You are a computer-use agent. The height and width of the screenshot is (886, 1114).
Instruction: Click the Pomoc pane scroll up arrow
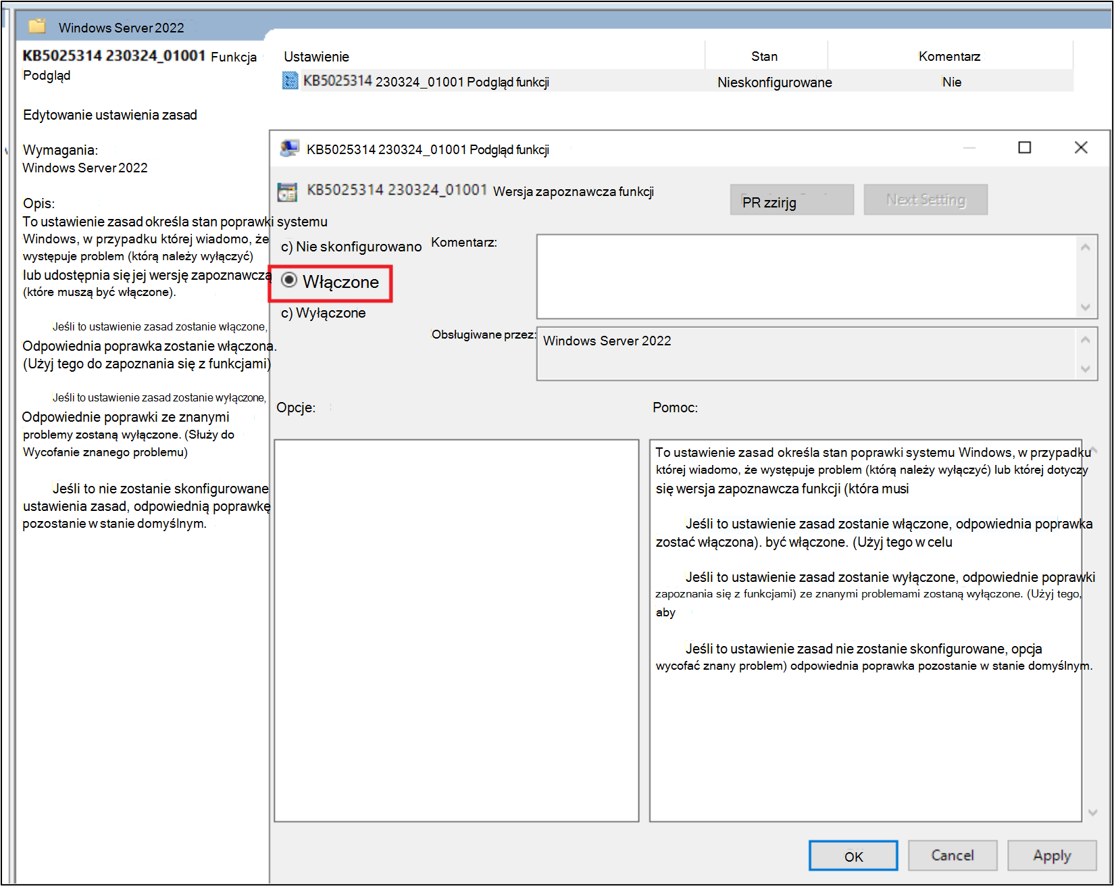coord(1093,449)
